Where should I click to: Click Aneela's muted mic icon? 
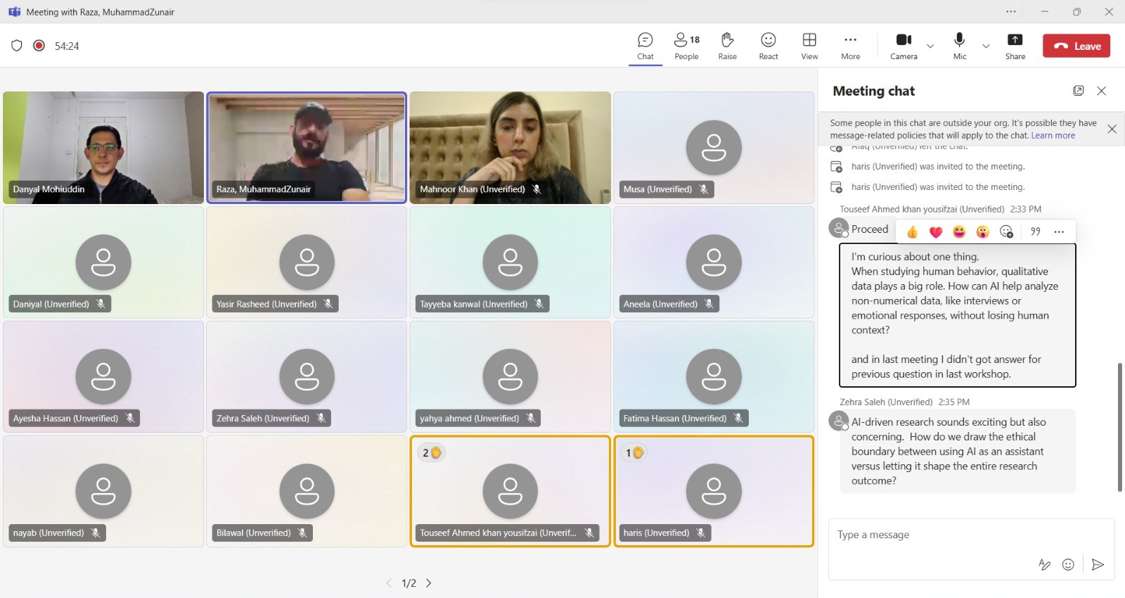[709, 304]
